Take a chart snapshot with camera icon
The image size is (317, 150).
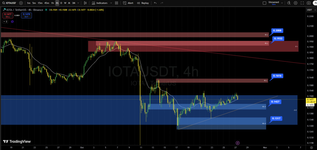pos(309,3)
